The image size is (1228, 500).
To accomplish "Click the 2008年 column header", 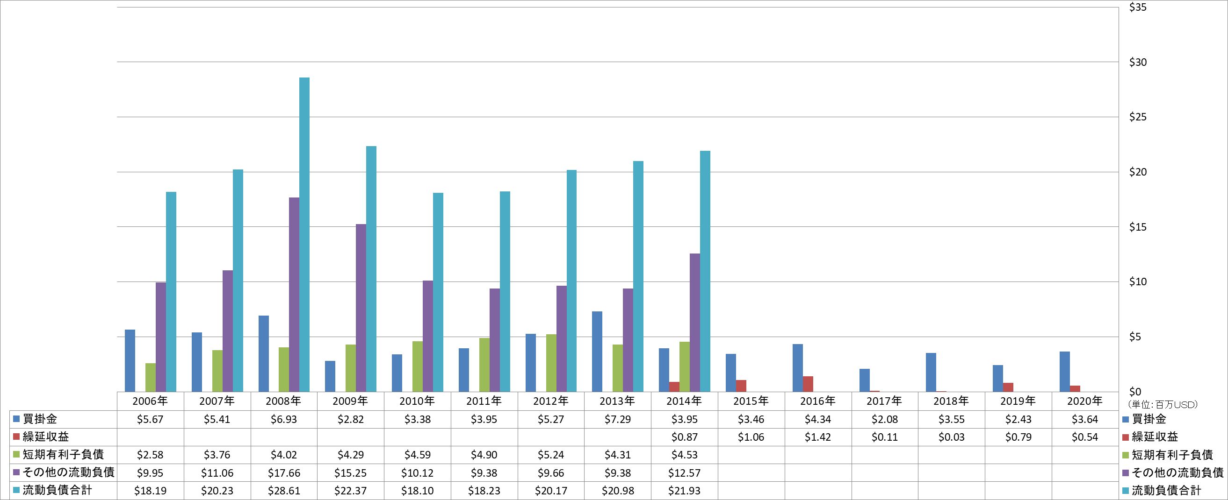I will (x=284, y=401).
